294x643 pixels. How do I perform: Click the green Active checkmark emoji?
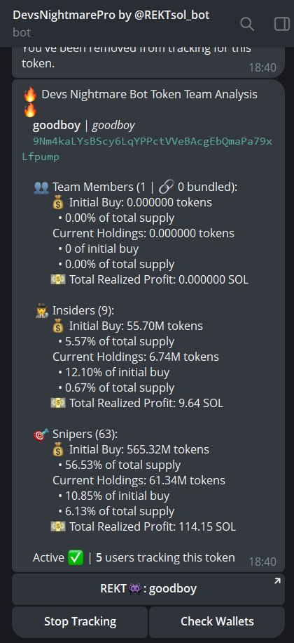(x=76, y=557)
